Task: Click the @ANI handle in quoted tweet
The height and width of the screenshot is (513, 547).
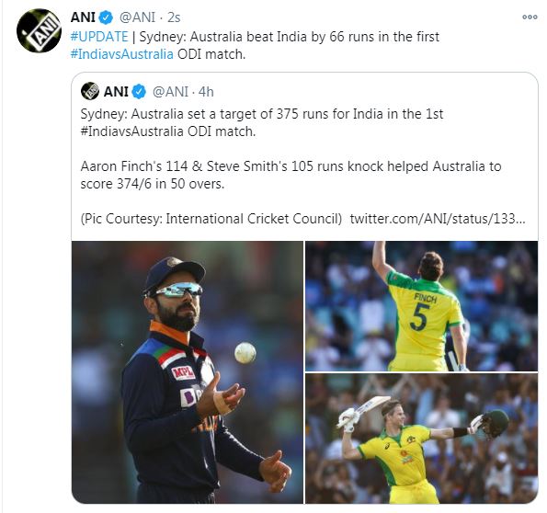Action: 171,92
